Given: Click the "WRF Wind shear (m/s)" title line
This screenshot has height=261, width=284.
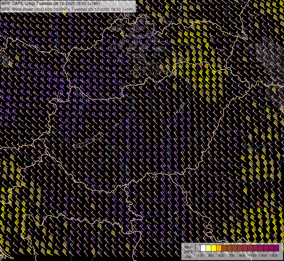Looking at the screenshot, I should click(23, 9).
